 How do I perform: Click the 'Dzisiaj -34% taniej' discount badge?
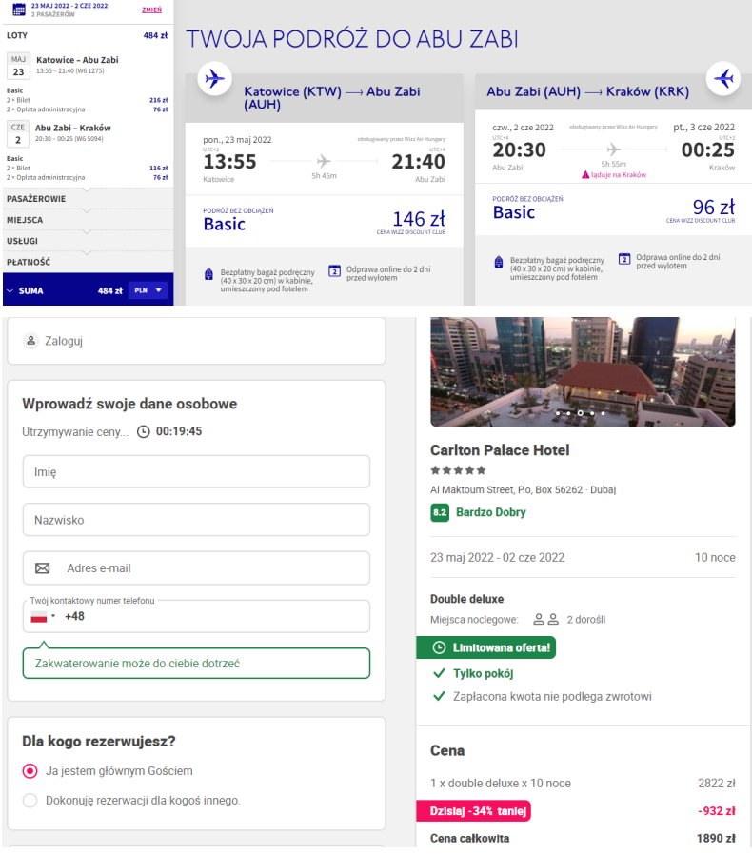point(473,811)
